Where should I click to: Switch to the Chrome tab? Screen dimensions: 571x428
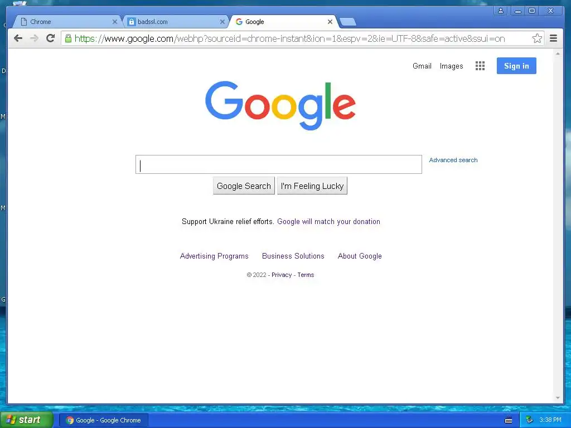67,22
